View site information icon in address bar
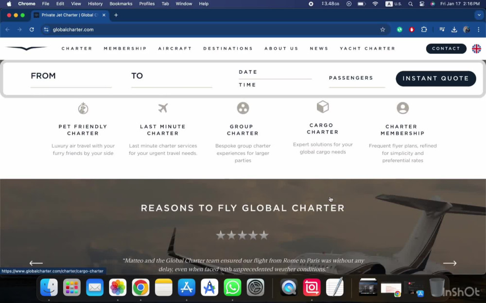Viewport: 486px width, 303px height. pyautogui.click(x=46, y=30)
